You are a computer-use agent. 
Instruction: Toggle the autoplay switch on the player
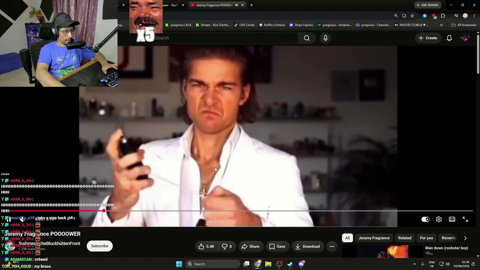pyautogui.click(x=426, y=219)
